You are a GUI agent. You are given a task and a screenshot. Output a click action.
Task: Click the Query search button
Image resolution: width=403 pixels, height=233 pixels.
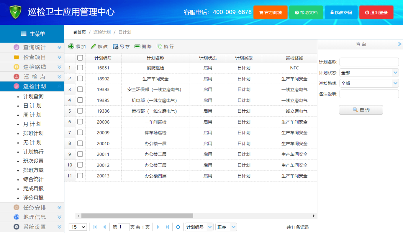click(x=361, y=110)
